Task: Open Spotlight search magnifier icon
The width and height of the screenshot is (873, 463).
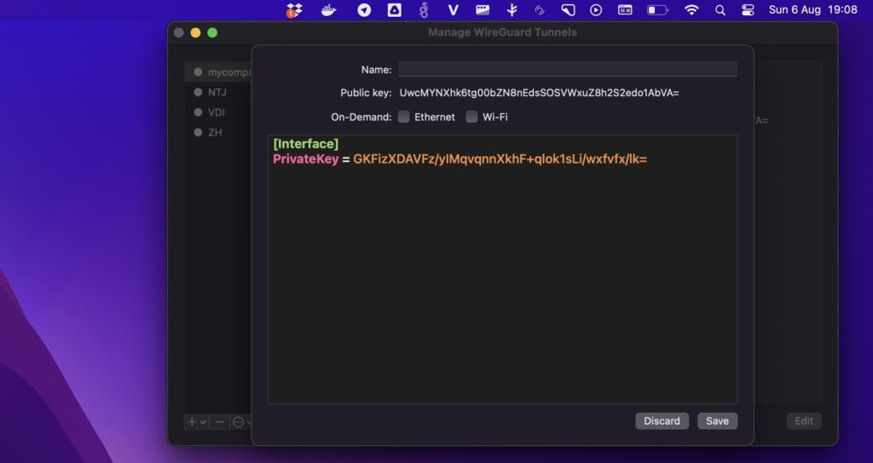Action: (720, 10)
